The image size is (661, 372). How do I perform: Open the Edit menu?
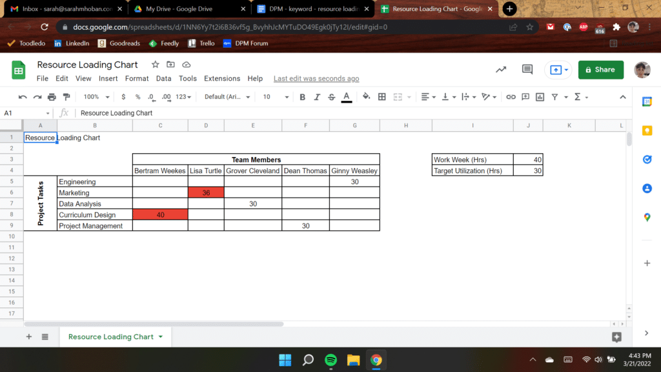pyautogui.click(x=61, y=78)
